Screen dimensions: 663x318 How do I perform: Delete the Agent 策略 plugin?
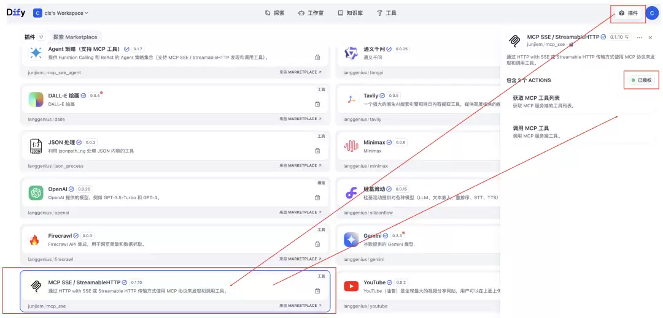(x=317, y=58)
